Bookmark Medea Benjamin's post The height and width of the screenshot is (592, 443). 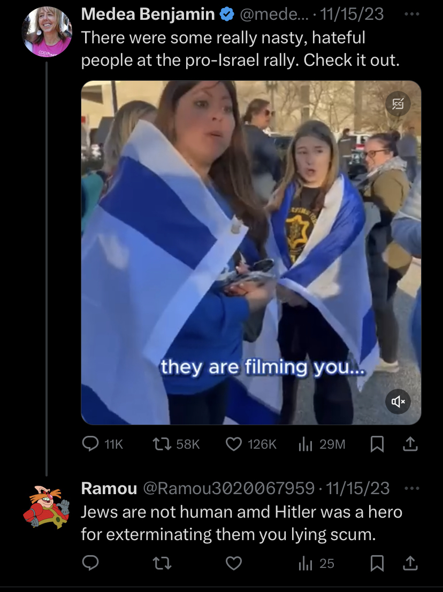tap(377, 444)
